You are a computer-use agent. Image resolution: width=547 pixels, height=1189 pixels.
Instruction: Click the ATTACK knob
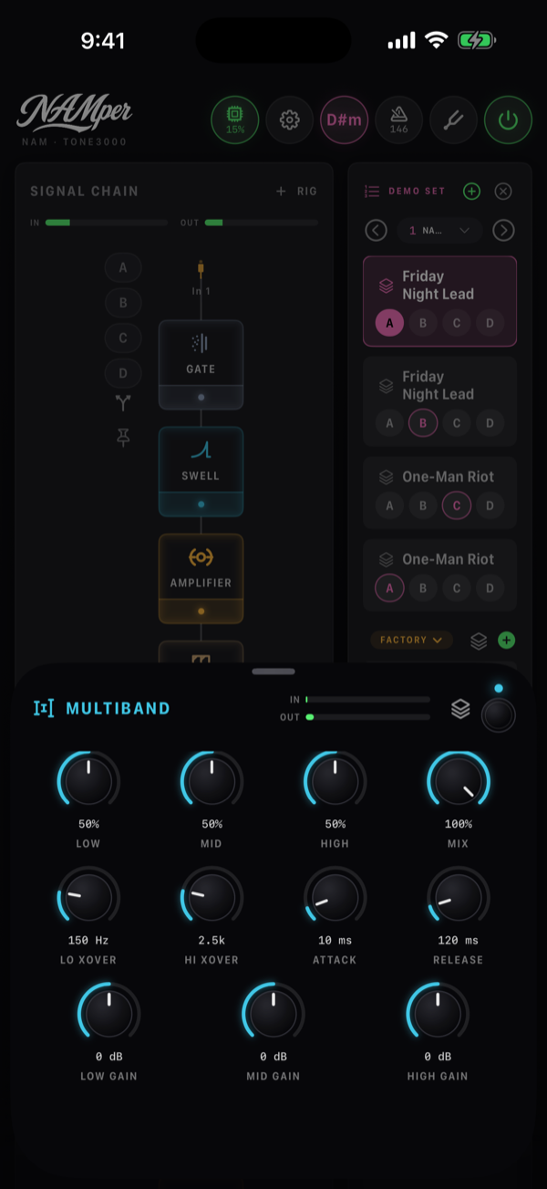click(335, 898)
